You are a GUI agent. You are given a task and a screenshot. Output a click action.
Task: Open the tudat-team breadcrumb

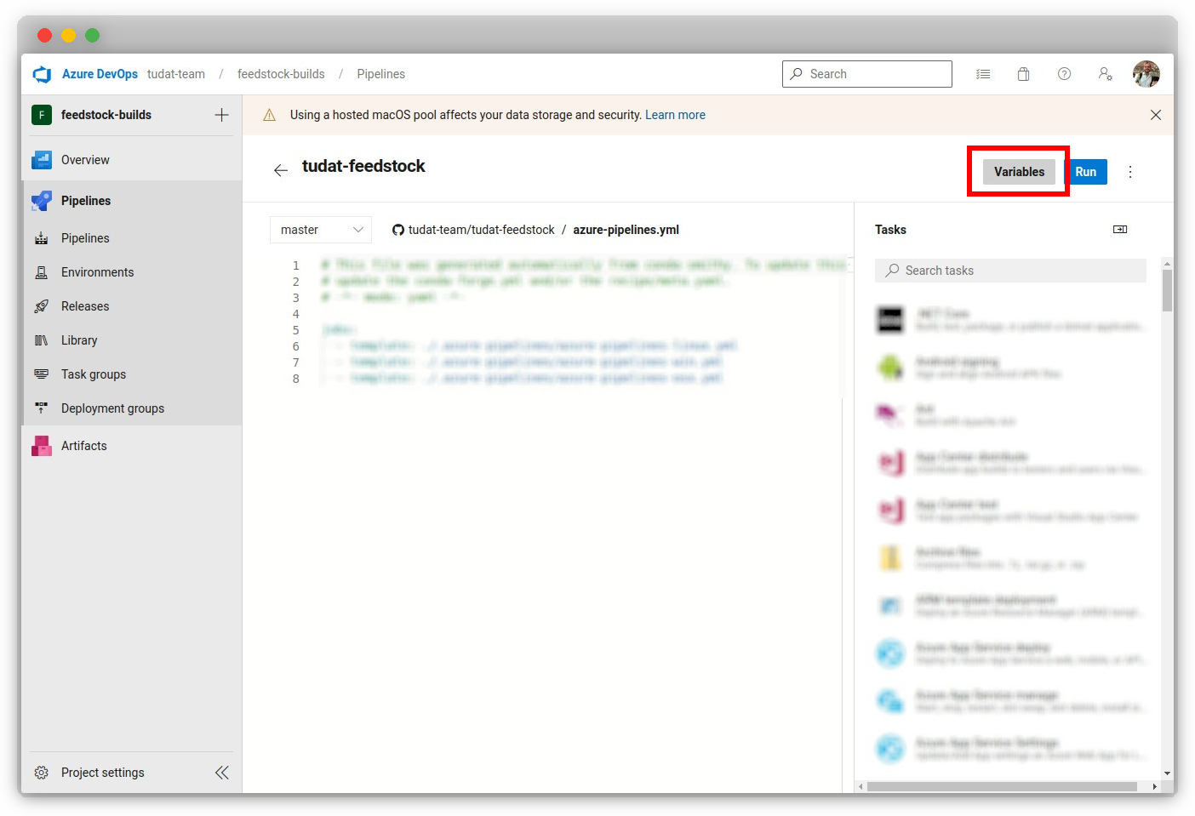pos(176,74)
